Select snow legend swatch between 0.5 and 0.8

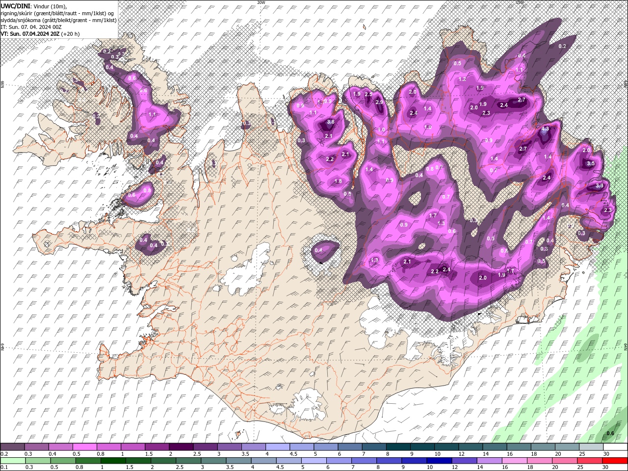85,447
